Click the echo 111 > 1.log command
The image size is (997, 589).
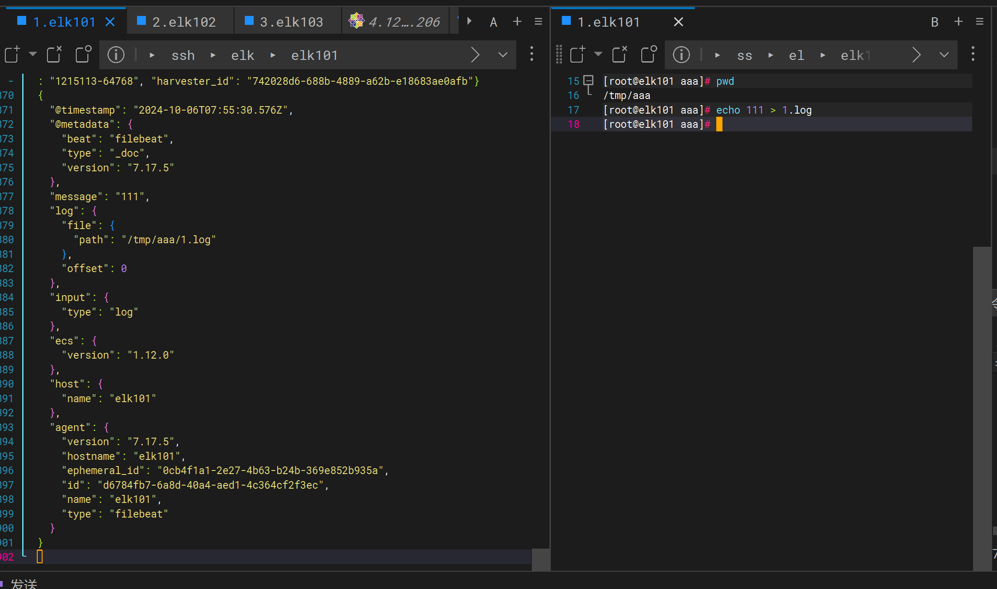pos(764,110)
